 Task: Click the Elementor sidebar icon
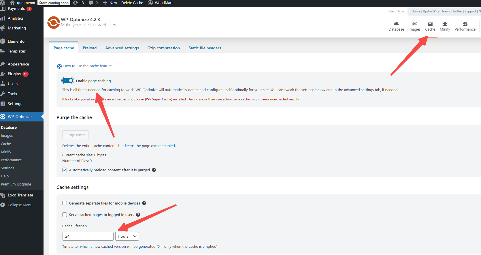[3, 41]
